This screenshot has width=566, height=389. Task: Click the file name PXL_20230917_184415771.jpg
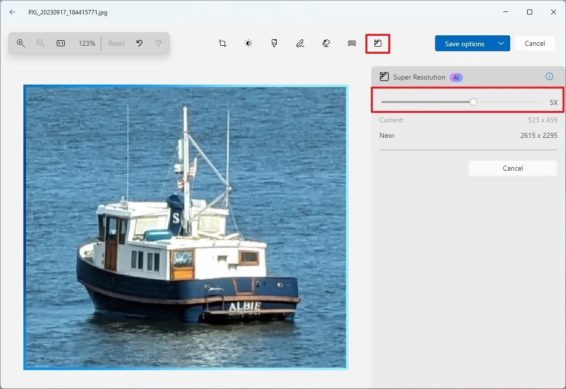[68, 12]
